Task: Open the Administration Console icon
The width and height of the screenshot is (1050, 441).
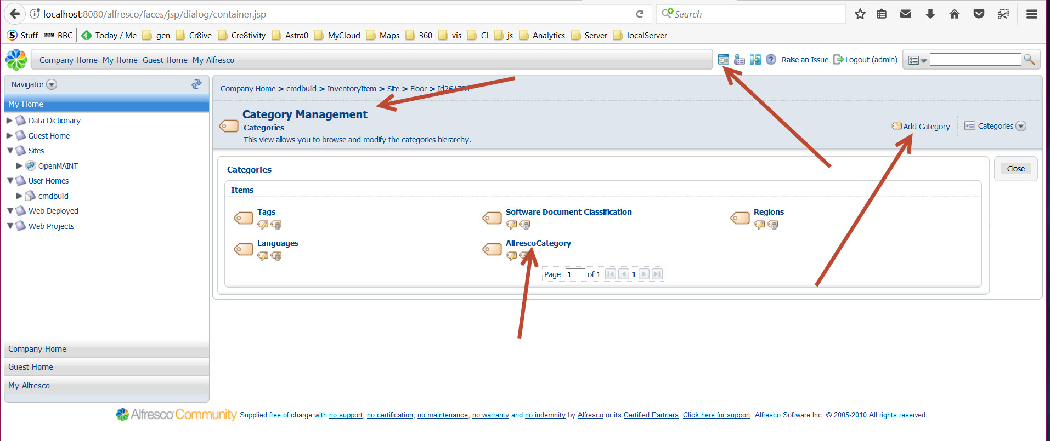Action: pos(724,60)
